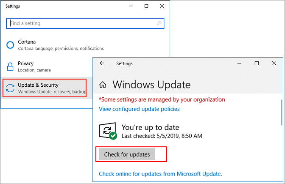
Task: Click the Privacy padlock icon
Action: click(x=11, y=66)
